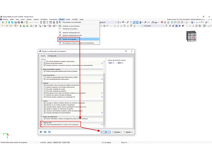Screen dimensions: 212x159
Task: Click the new model icon in the first toolbar
Action: pyautogui.click(x=3, y=22)
